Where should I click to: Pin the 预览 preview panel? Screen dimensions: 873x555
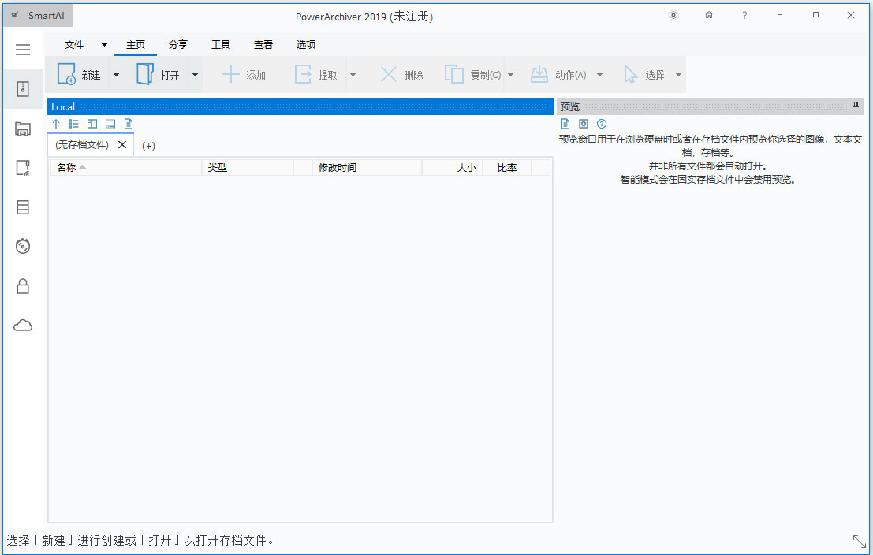point(856,106)
